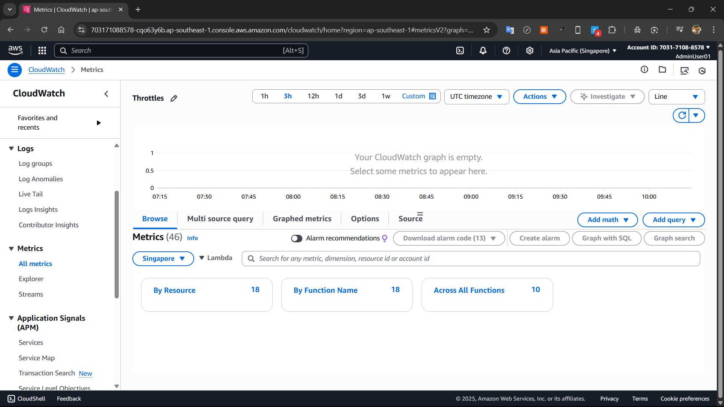This screenshot has height=407, width=724.
Task: Open the Chrome three-dot menu
Action: (x=713, y=30)
